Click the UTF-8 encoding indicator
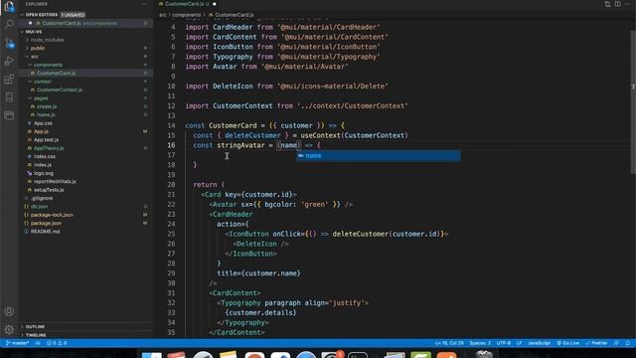Screen dimensions: 636x358 [x=504, y=343]
